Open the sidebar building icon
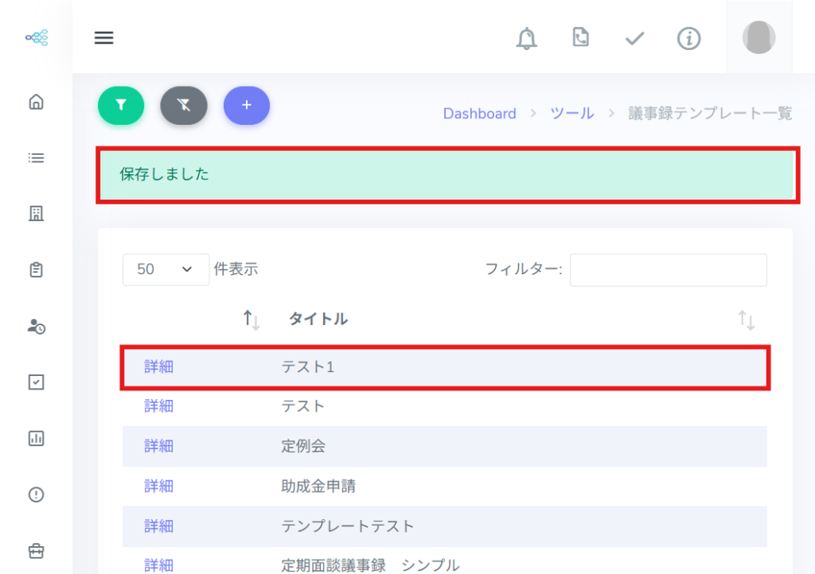The height and width of the screenshot is (574, 815). (x=36, y=214)
